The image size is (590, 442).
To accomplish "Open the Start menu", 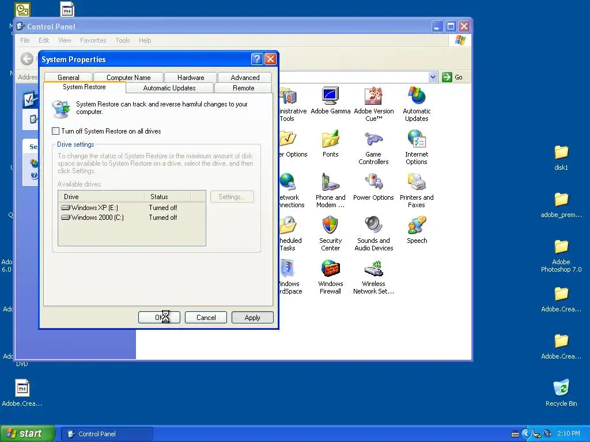I will pos(28,433).
